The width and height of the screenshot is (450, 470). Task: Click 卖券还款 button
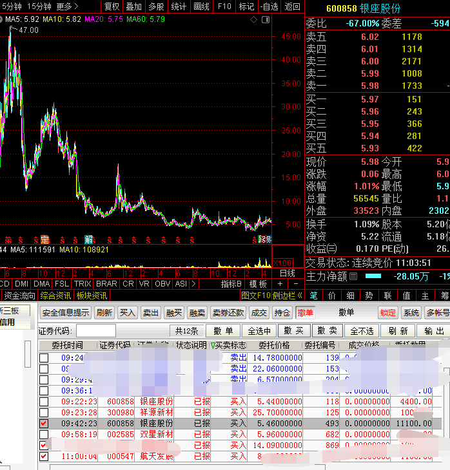tap(228, 313)
